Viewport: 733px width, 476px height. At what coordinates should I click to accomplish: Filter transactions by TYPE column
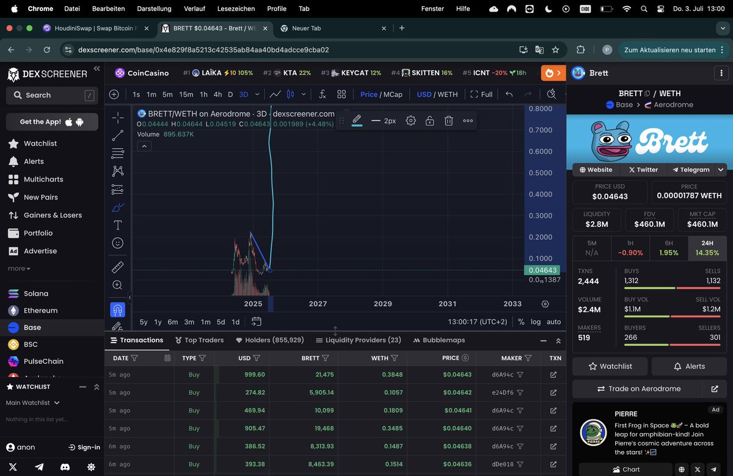pyautogui.click(x=202, y=358)
